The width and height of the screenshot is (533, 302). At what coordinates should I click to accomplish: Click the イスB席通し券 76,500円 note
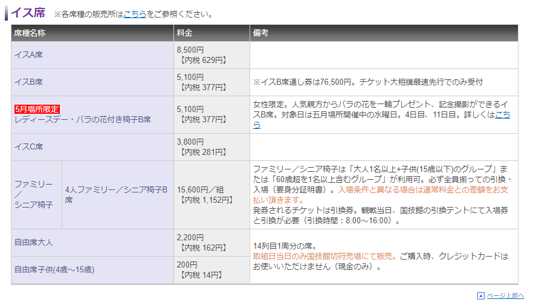coord(367,82)
